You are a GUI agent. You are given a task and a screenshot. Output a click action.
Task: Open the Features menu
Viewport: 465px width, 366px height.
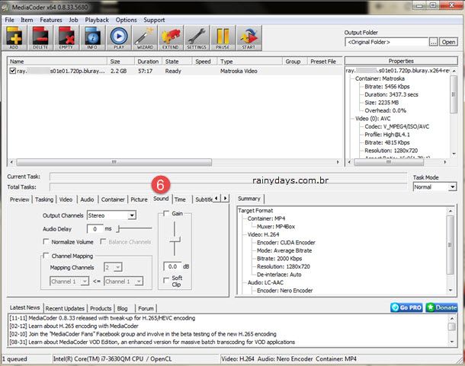click(51, 20)
